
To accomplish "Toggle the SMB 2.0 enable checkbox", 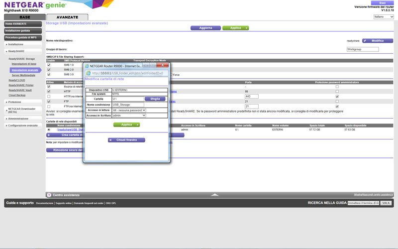I will (x=49, y=70).
